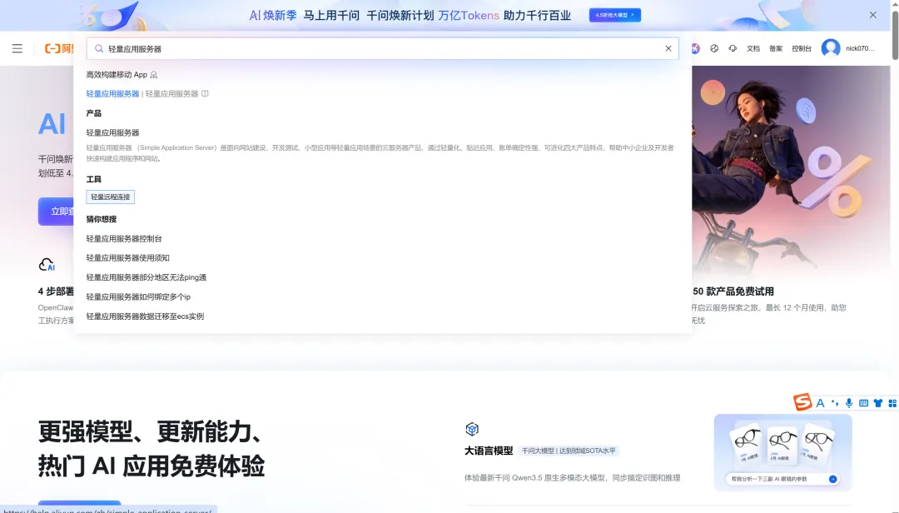Image resolution: width=899 pixels, height=513 pixels.
Task: Click the partially hidden 立即 blue button
Action: point(57,212)
